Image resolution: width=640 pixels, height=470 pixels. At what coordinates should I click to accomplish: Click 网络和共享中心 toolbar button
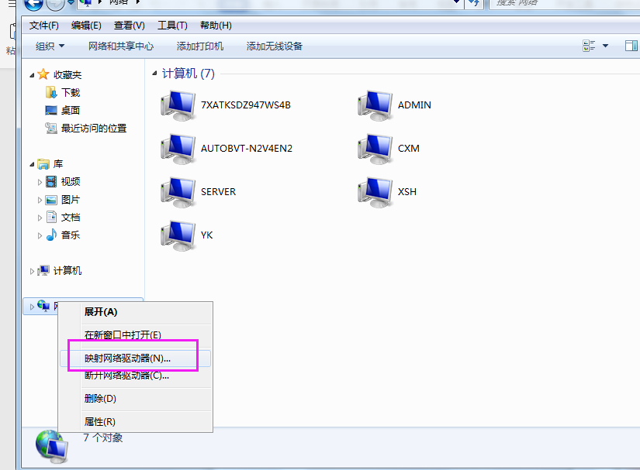pyautogui.click(x=121, y=46)
